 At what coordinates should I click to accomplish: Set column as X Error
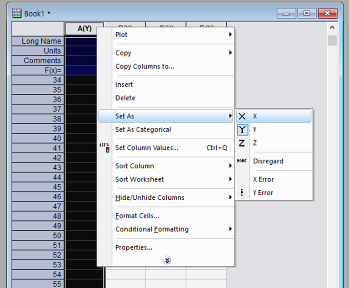274,179
